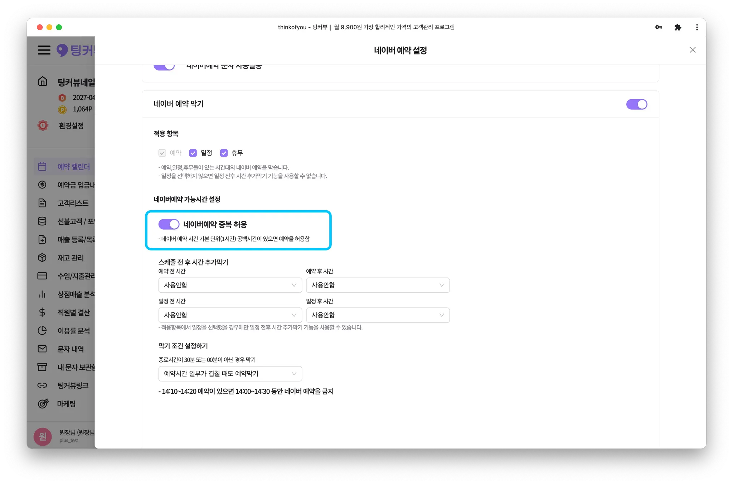Open 일정 후 시간 dropdown

click(377, 315)
